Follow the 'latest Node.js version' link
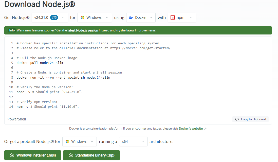The width and height of the screenshot is (278, 162). pyautogui.click(x=83, y=30)
